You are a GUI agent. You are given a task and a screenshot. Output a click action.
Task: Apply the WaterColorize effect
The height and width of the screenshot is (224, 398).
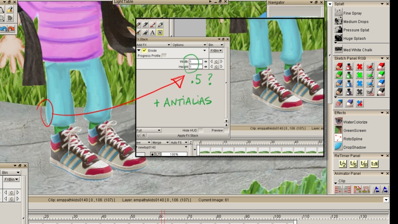tap(351, 122)
